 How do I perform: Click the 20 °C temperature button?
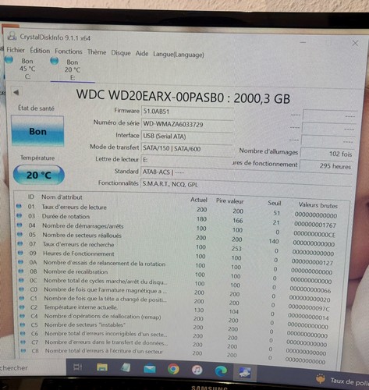point(39,175)
